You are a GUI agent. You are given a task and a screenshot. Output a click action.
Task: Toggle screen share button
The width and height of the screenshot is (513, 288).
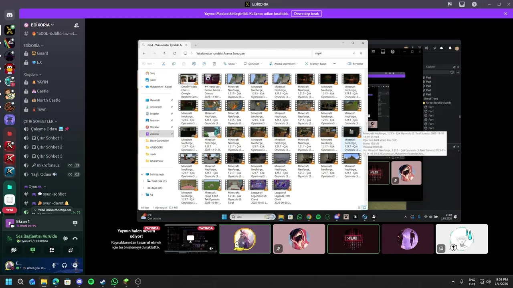coord(33,250)
